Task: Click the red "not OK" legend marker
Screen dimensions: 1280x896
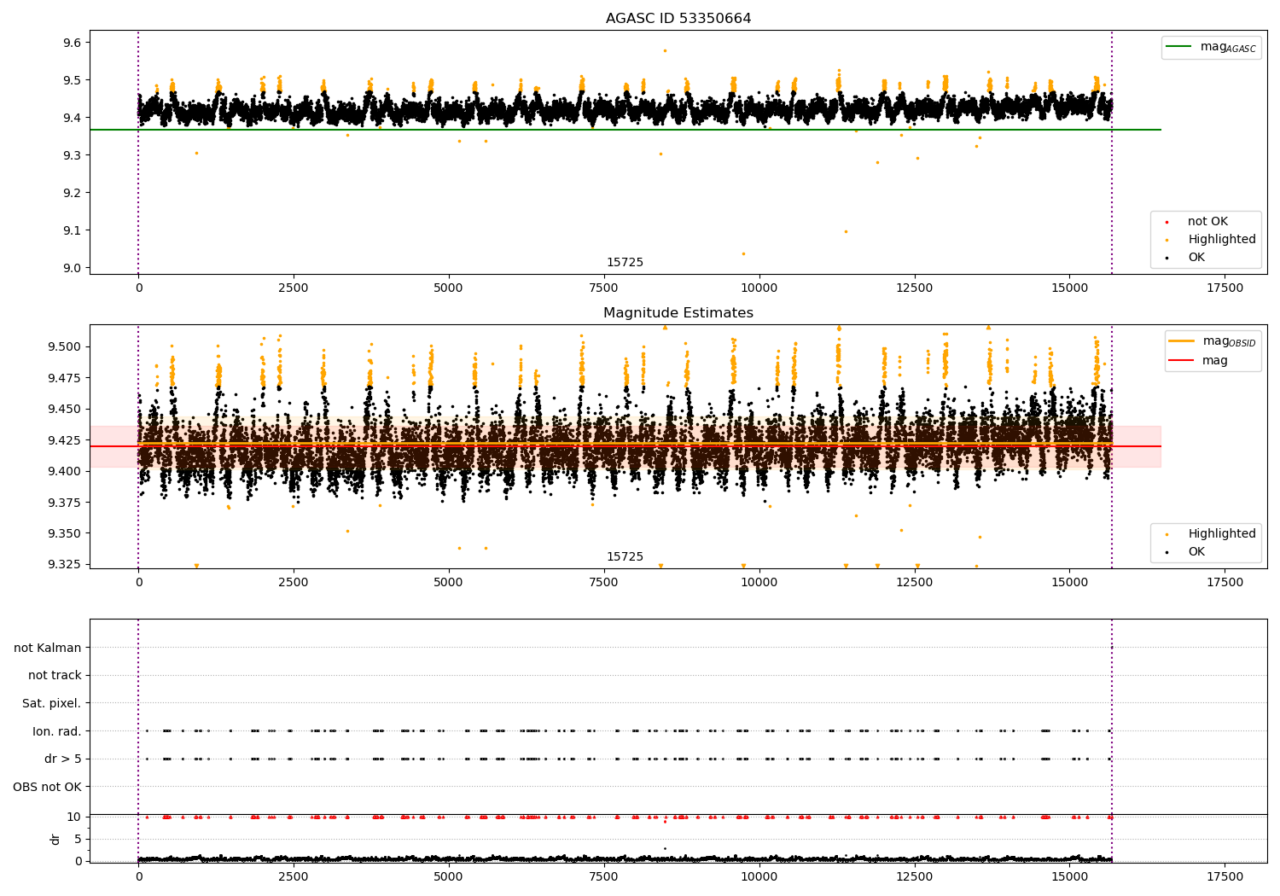Action: click(x=1167, y=222)
